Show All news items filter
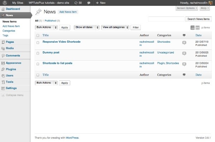215x142 pixels. tap(37, 21)
